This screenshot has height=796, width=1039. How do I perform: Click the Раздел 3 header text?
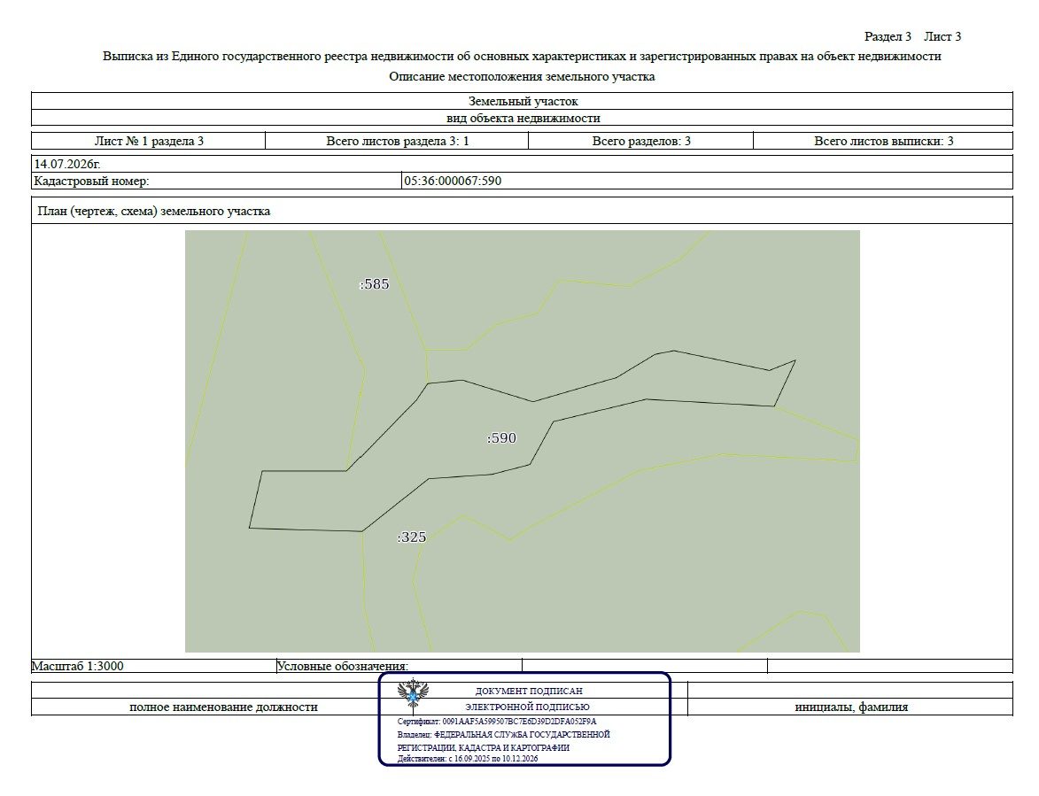pos(888,36)
